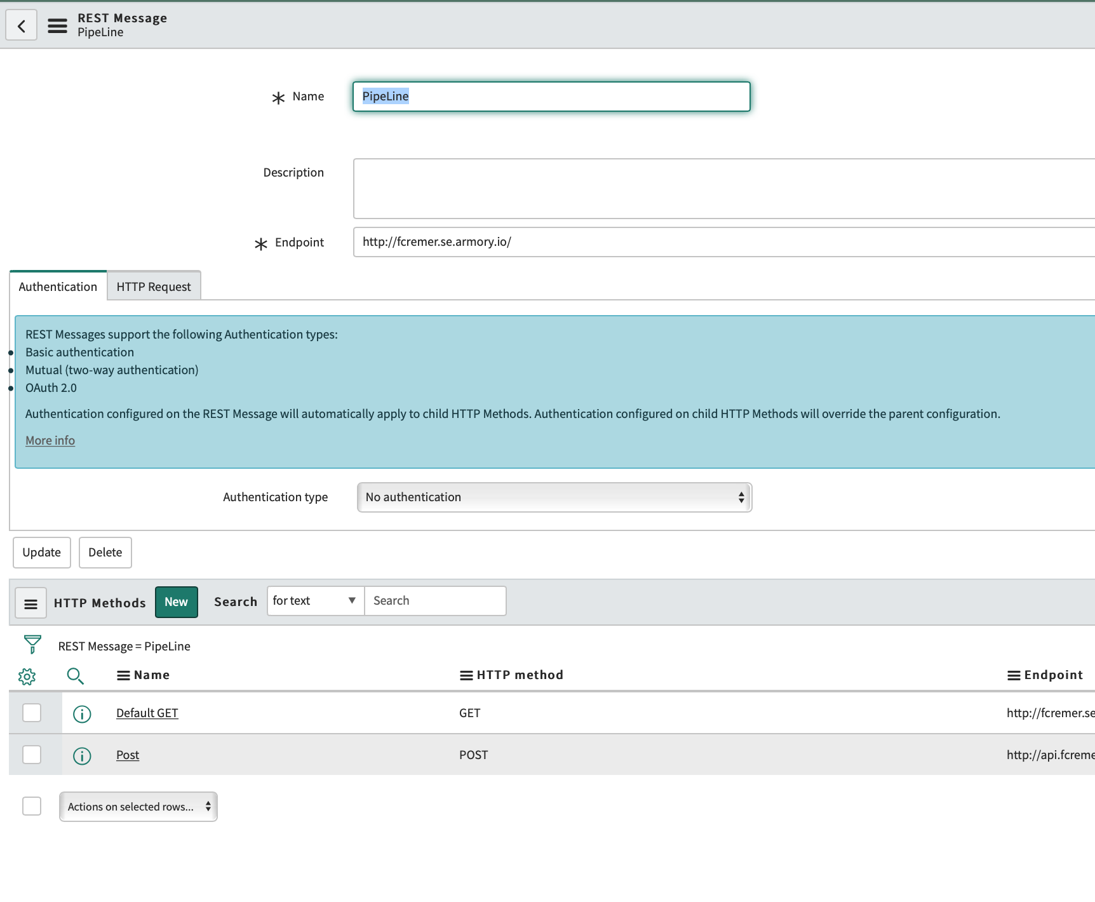Preview the Post record info icon
The image size is (1095, 902).
[82, 756]
